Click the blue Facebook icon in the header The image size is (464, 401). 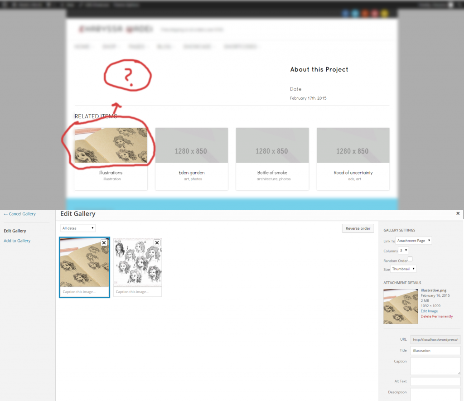(x=345, y=14)
